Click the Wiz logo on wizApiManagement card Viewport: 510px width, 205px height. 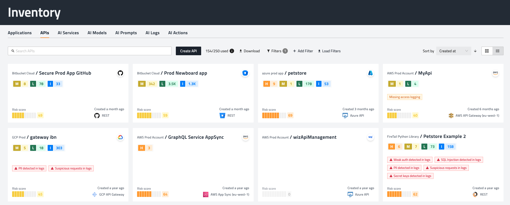point(371,137)
